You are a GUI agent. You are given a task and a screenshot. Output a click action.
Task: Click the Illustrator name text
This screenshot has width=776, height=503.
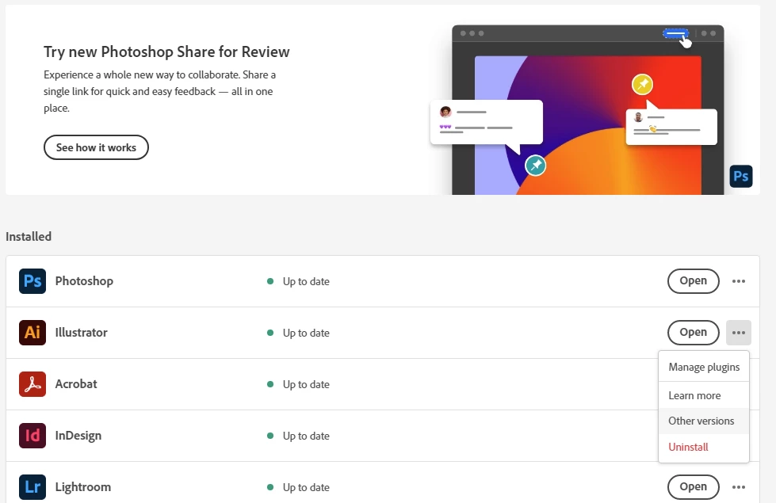(x=81, y=333)
